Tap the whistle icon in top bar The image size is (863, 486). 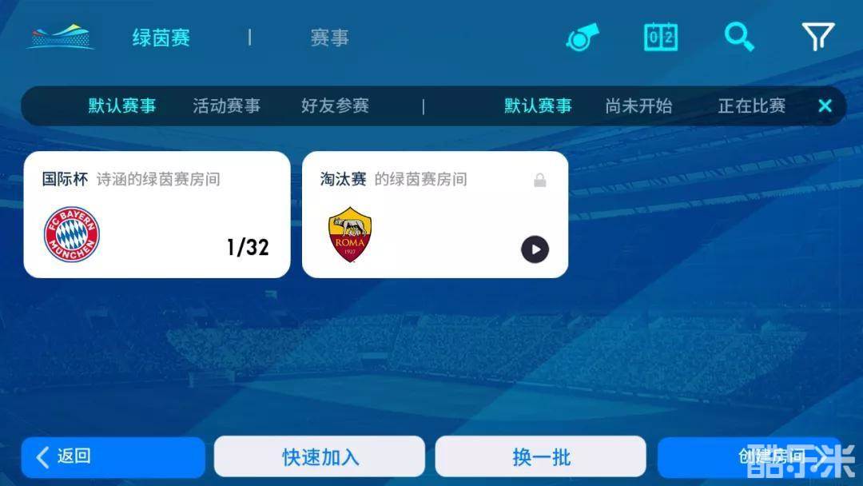click(583, 38)
